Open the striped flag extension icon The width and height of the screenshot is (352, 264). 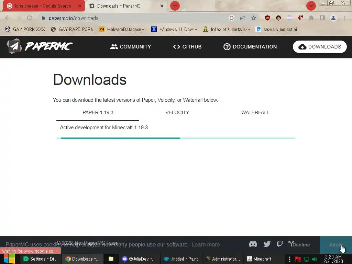(x=289, y=18)
